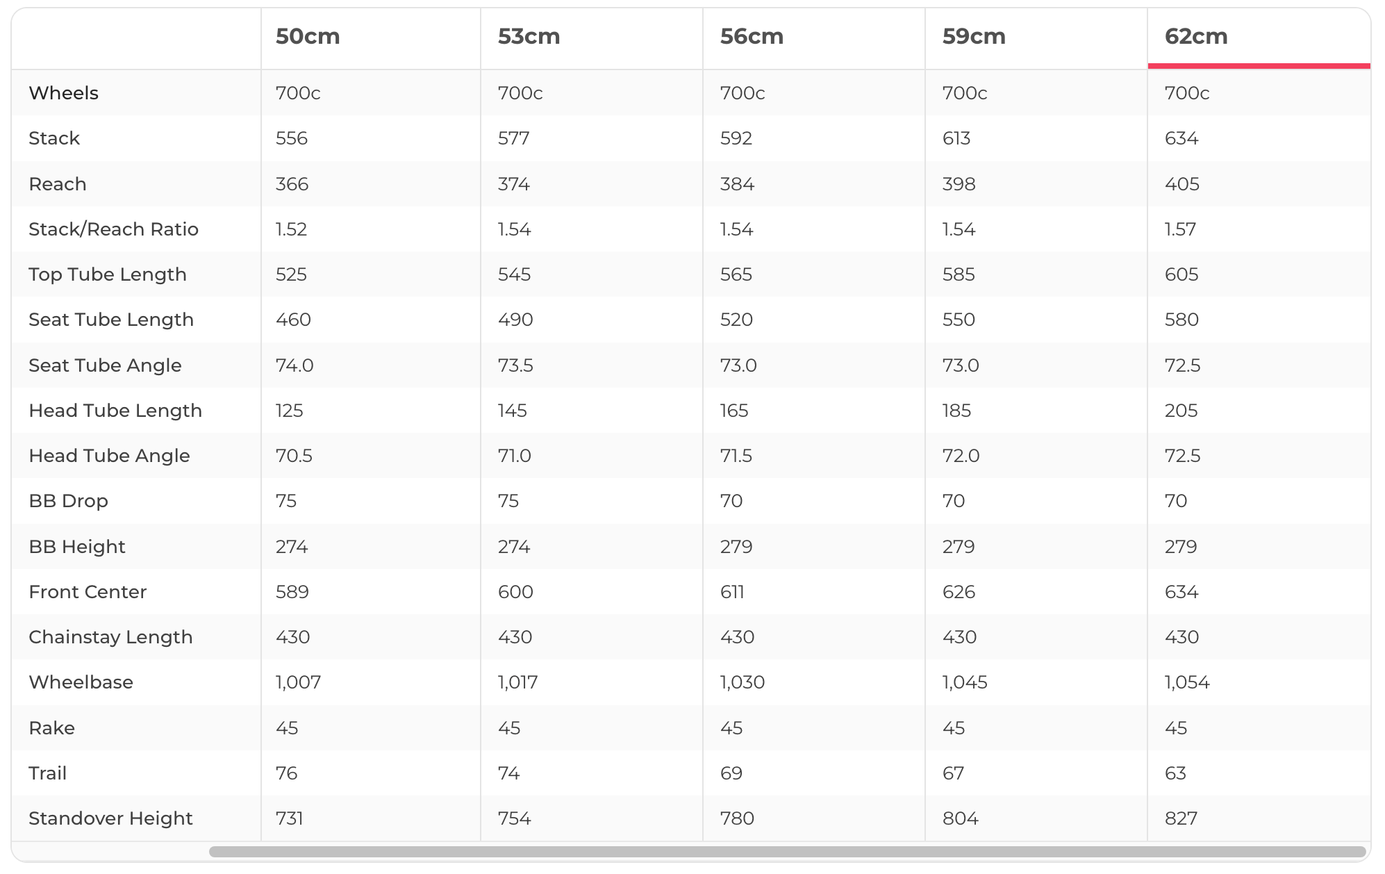Click the Wheelbase row label
The height and width of the screenshot is (874, 1385).
pyautogui.click(x=81, y=682)
